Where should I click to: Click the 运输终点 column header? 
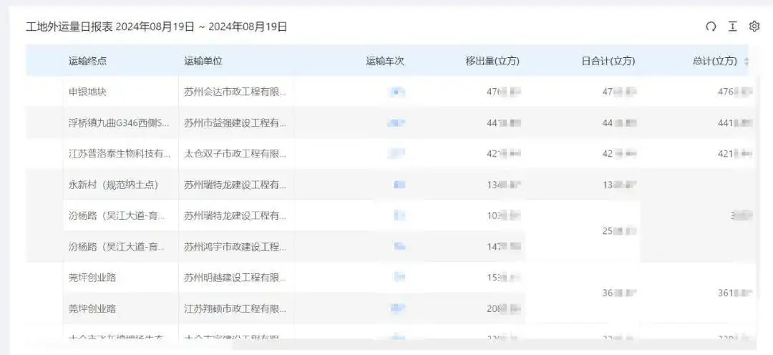click(x=87, y=62)
